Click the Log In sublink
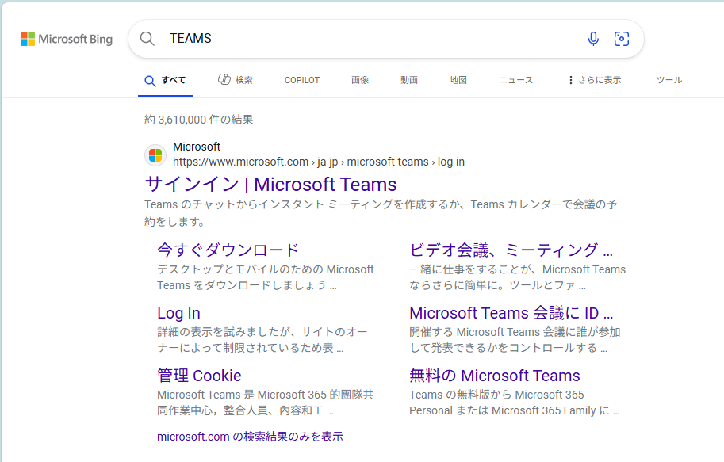 [178, 313]
